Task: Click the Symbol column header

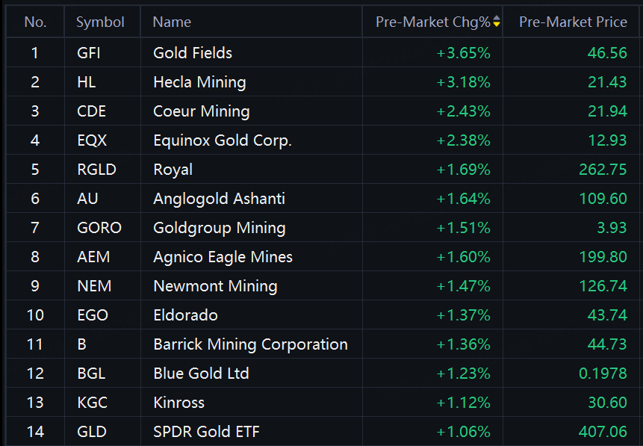Action: tap(100, 22)
